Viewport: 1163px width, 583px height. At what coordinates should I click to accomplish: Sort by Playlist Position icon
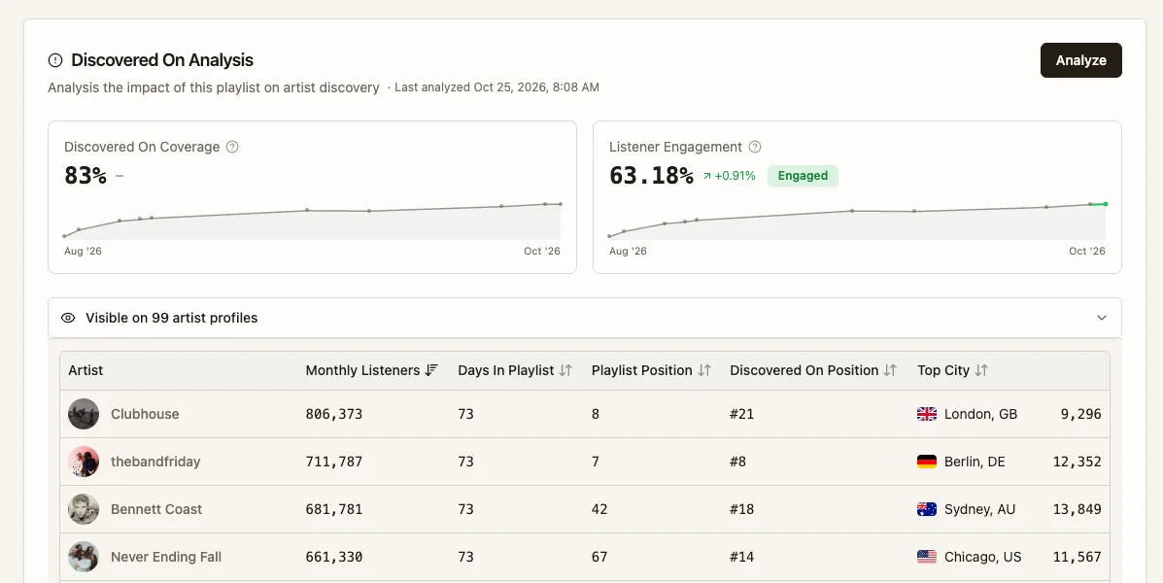[x=703, y=370]
